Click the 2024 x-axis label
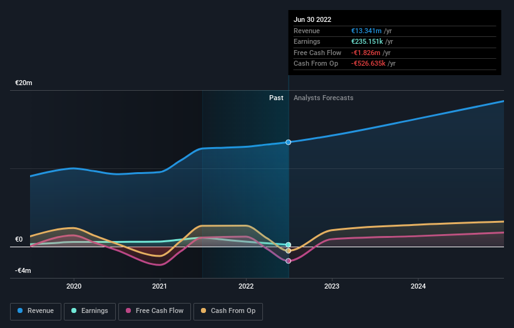This screenshot has width=514, height=328. (418, 286)
